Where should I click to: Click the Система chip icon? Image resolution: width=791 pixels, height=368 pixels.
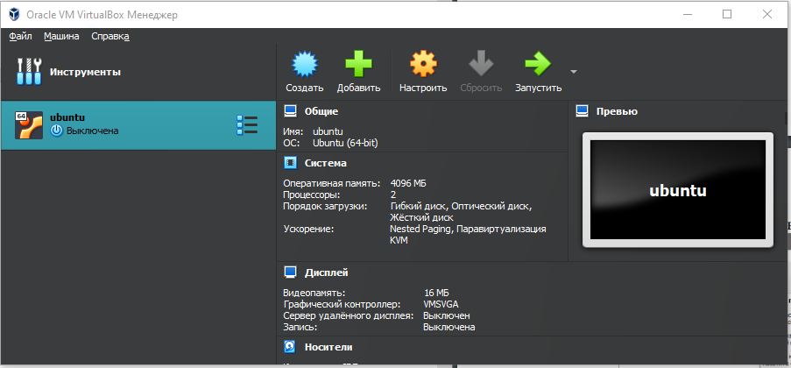(290, 163)
